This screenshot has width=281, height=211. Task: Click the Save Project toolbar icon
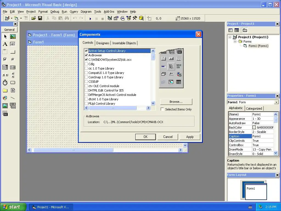[40, 18]
